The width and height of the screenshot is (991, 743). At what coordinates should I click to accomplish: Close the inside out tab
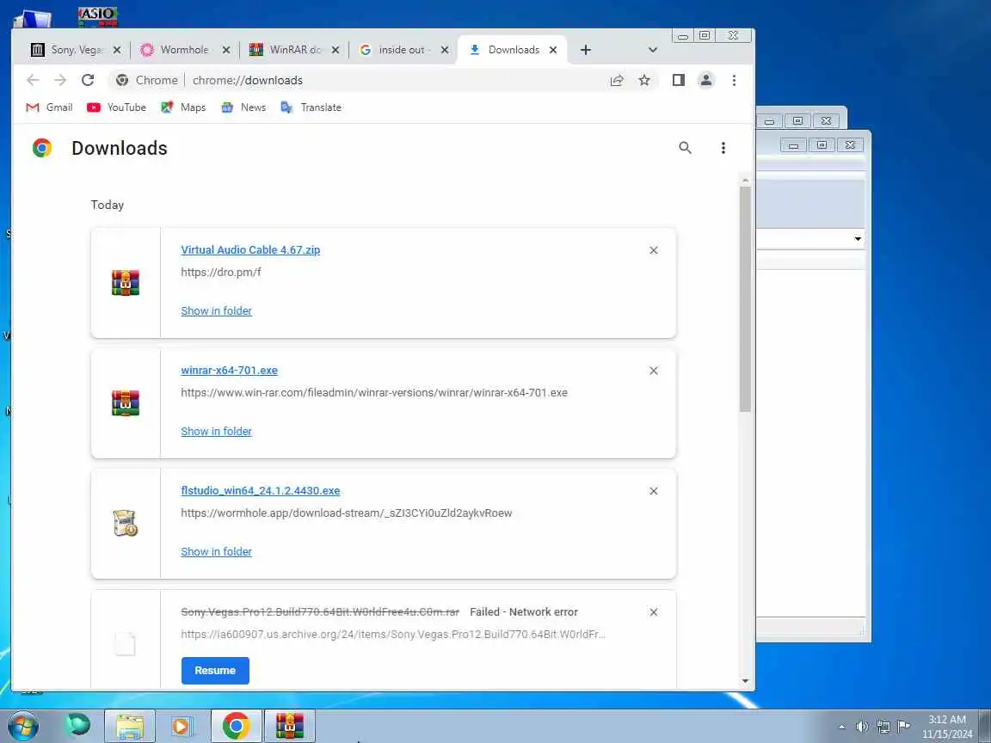(445, 50)
